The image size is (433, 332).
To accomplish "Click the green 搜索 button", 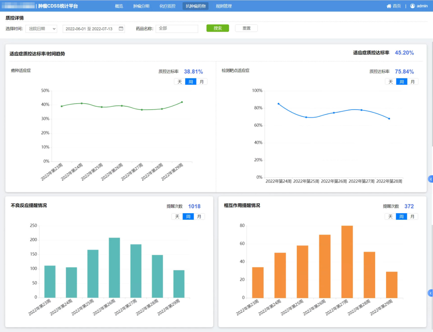I will pyautogui.click(x=218, y=28).
